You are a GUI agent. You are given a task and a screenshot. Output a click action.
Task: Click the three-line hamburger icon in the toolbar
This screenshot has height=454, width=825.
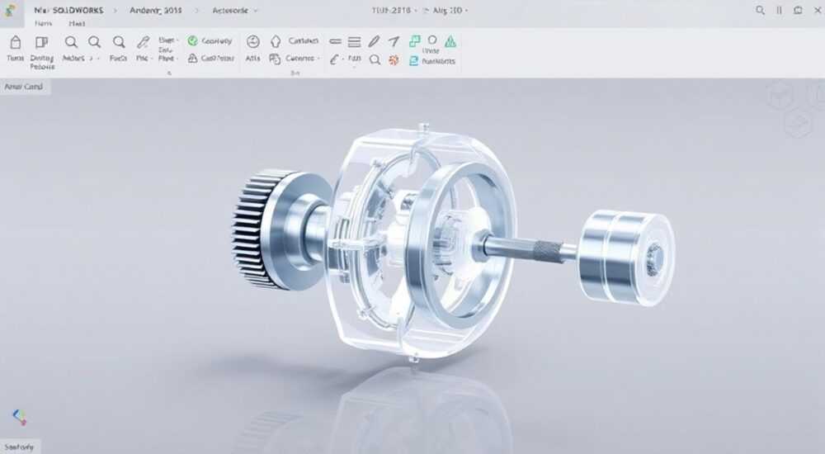click(355, 41)
